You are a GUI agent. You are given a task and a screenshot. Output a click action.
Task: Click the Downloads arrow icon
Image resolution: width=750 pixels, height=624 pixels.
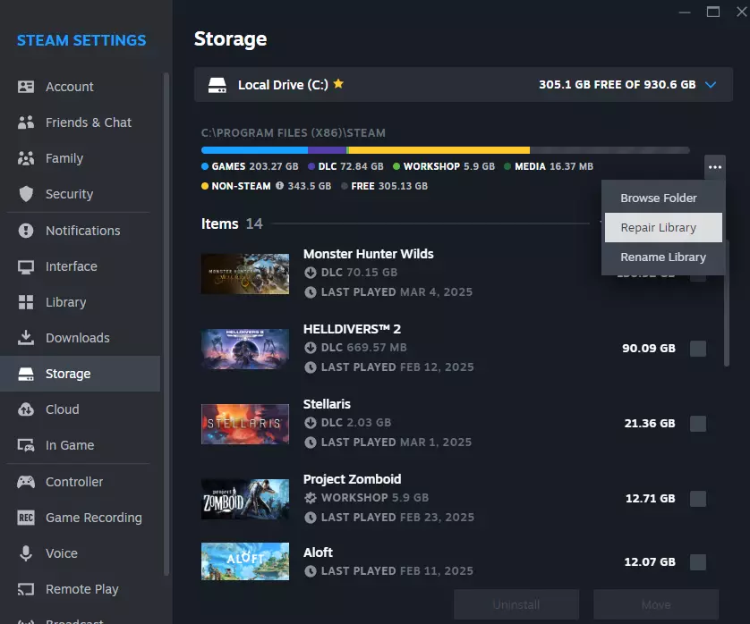click(26, 338)
